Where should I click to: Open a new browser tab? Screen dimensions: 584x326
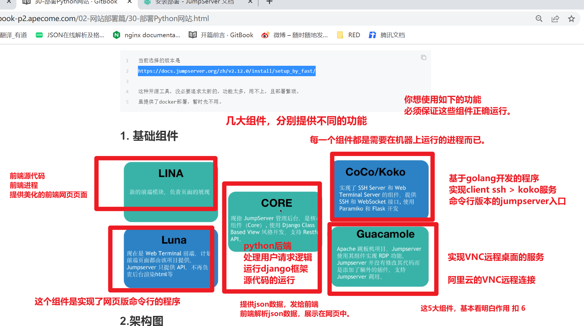(269, 2)
